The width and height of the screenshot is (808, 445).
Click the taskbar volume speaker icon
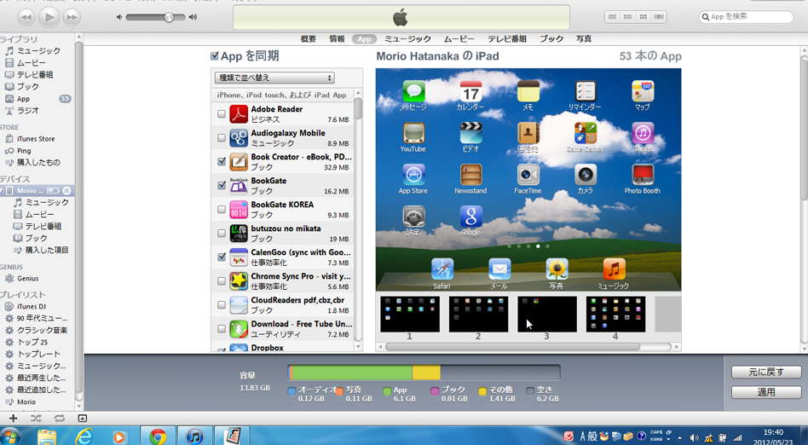(694, 437)
